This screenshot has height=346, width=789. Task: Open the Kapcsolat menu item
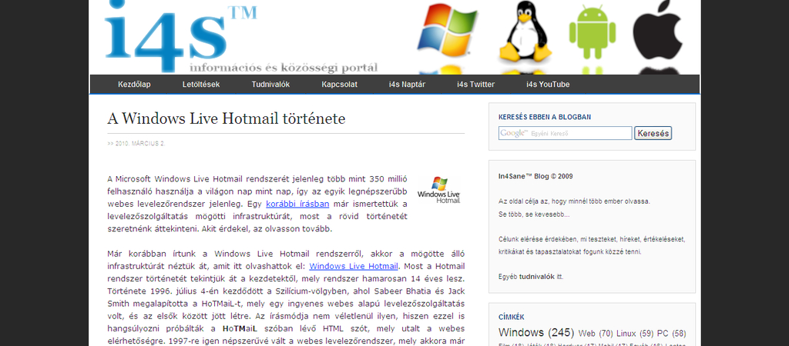340,85
